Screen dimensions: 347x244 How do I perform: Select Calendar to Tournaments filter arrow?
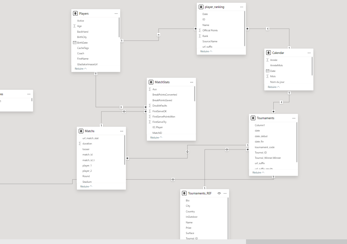(281, 102)
